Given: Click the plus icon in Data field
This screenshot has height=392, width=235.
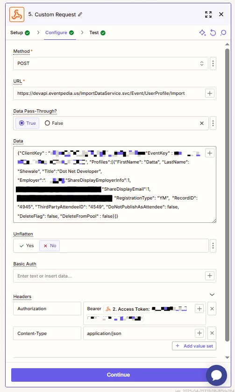Looking at the screenshot, I should point(209,153).
